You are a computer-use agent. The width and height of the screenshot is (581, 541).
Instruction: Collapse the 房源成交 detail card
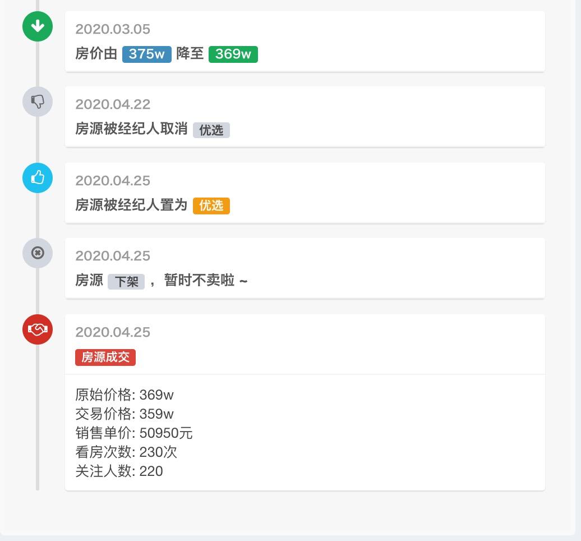(305, 344)
